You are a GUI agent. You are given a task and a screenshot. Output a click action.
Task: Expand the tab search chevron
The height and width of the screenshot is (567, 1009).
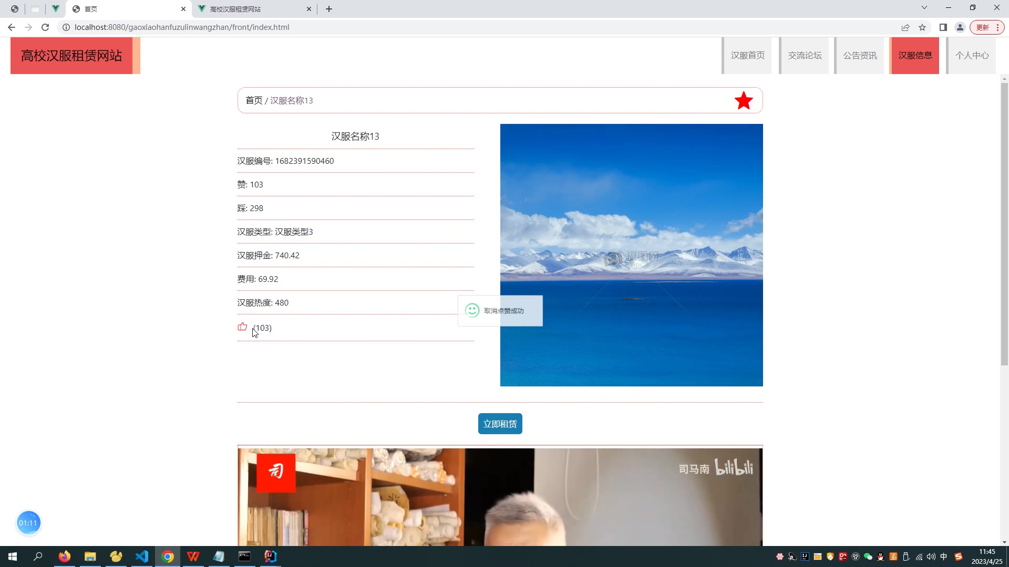point(924,8)
